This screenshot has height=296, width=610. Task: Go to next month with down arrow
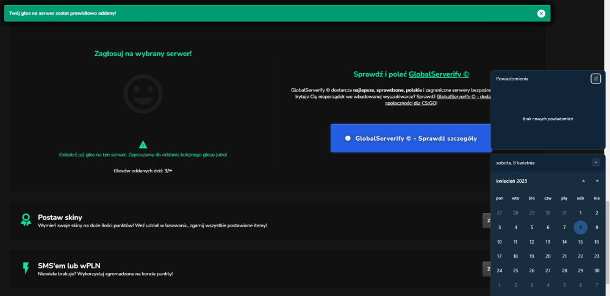coord(597,181)
